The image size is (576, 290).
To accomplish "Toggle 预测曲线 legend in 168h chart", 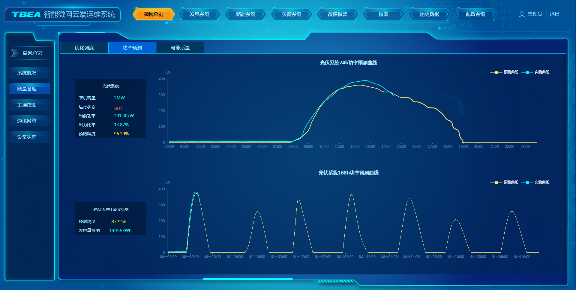I will click(x=504, y=182).
